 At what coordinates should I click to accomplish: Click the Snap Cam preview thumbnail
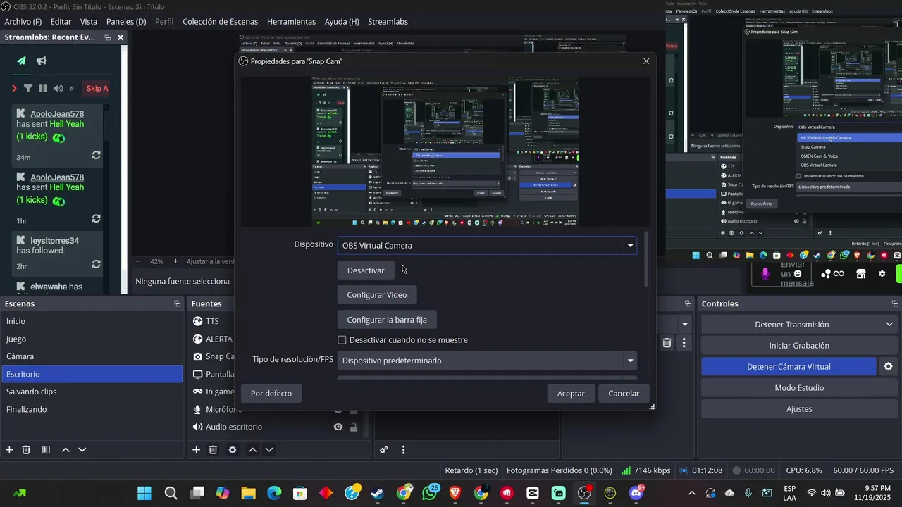pos(445,150)
